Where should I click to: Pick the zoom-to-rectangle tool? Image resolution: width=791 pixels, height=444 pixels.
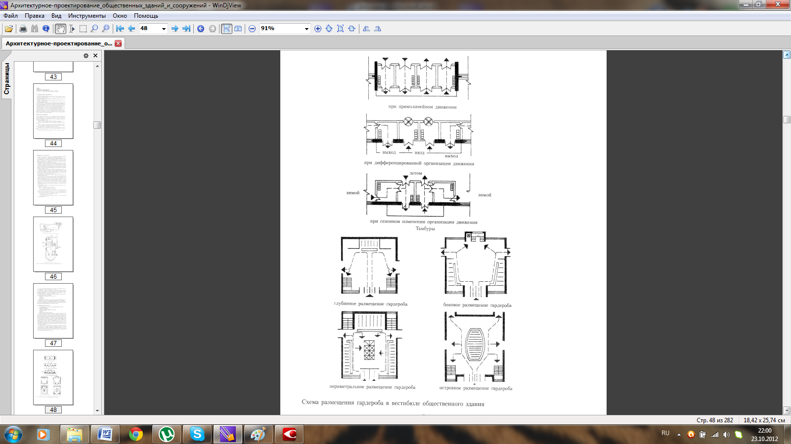pos(106,29)
